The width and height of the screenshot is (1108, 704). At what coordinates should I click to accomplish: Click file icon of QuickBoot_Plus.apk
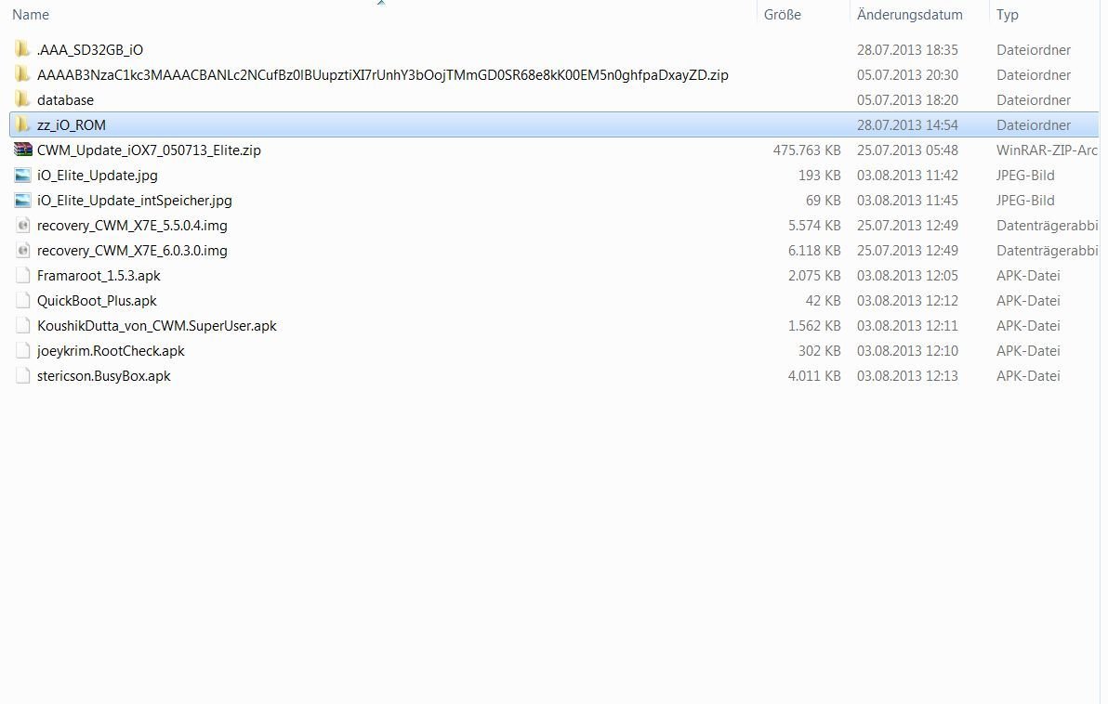click(22, 300)
